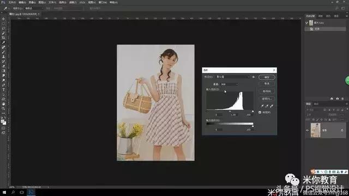Pick gray point eyedropper in Levels dialog

click(267, 106)
